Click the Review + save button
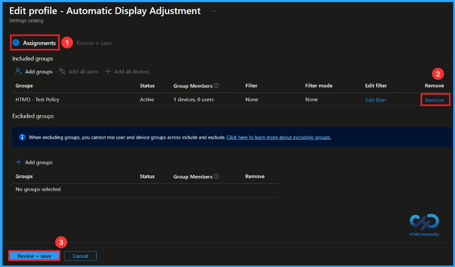 pos(34,256)
